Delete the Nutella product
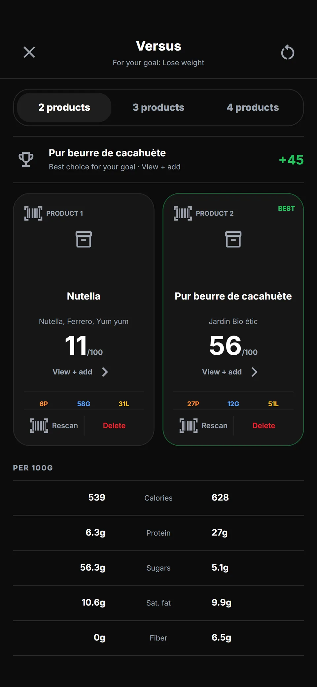 114,425
